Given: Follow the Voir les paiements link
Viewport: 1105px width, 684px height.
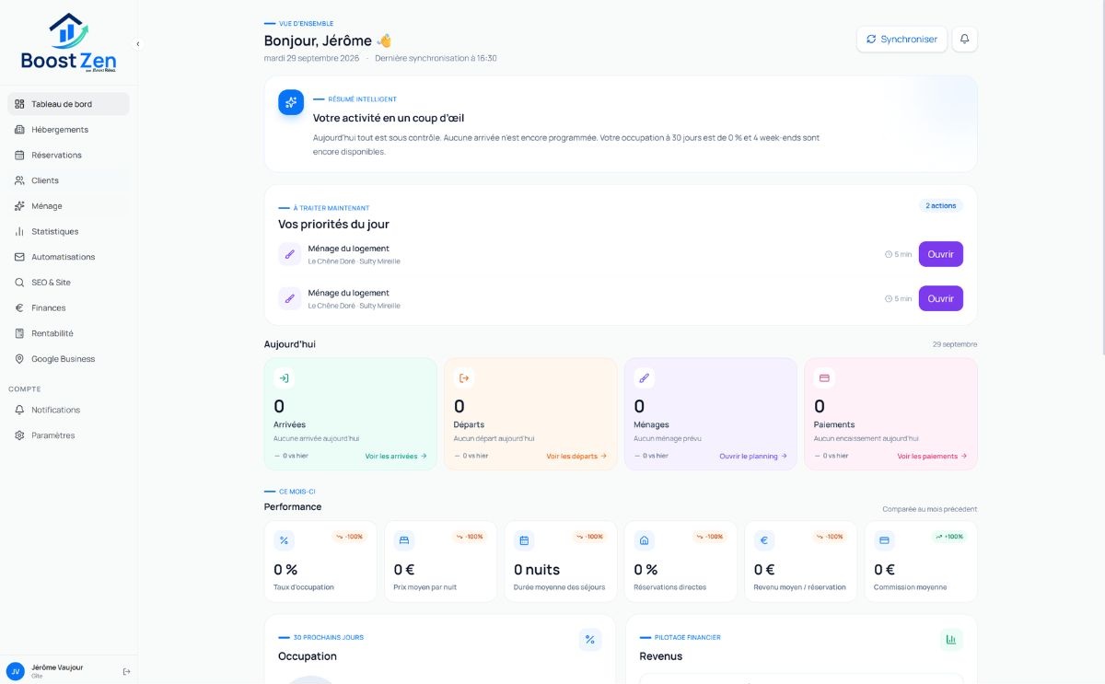Looking at the screenshot, I should click(932, 456).
